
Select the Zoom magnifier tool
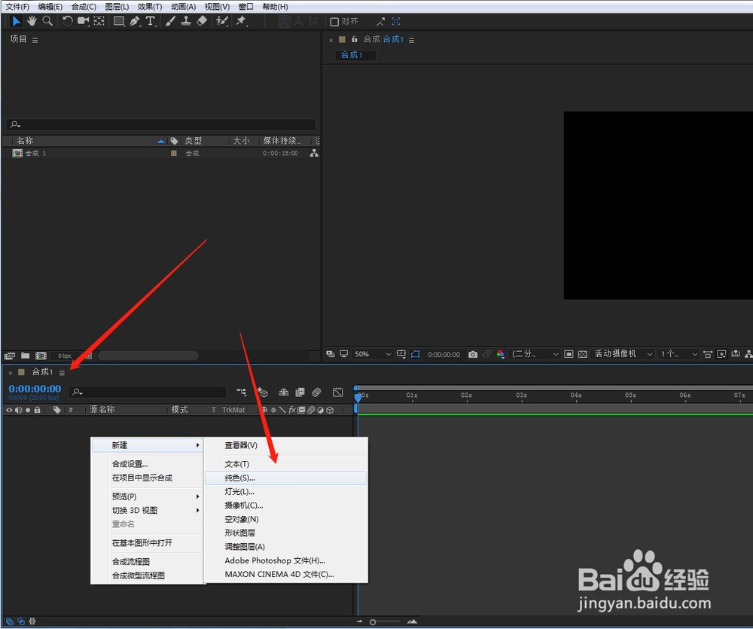tap(47, 21)
